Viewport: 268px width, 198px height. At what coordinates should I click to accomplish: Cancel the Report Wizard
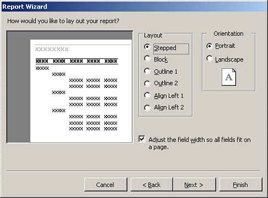105,184
